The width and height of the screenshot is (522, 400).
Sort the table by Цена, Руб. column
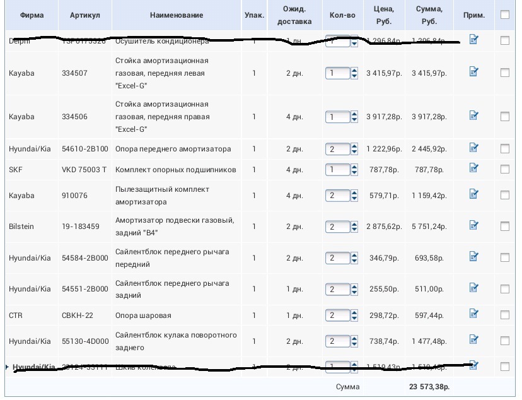tap(385, 15)
